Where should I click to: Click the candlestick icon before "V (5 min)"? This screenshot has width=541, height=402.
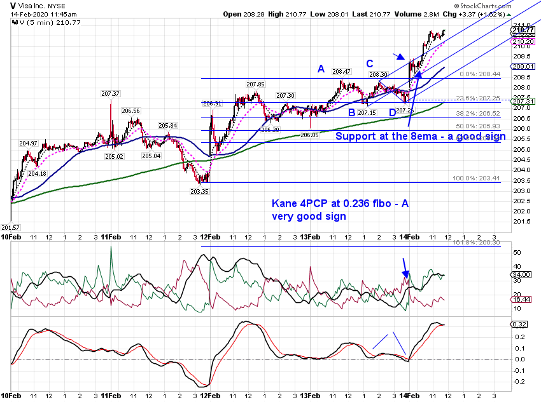click(x=15, y=23)
